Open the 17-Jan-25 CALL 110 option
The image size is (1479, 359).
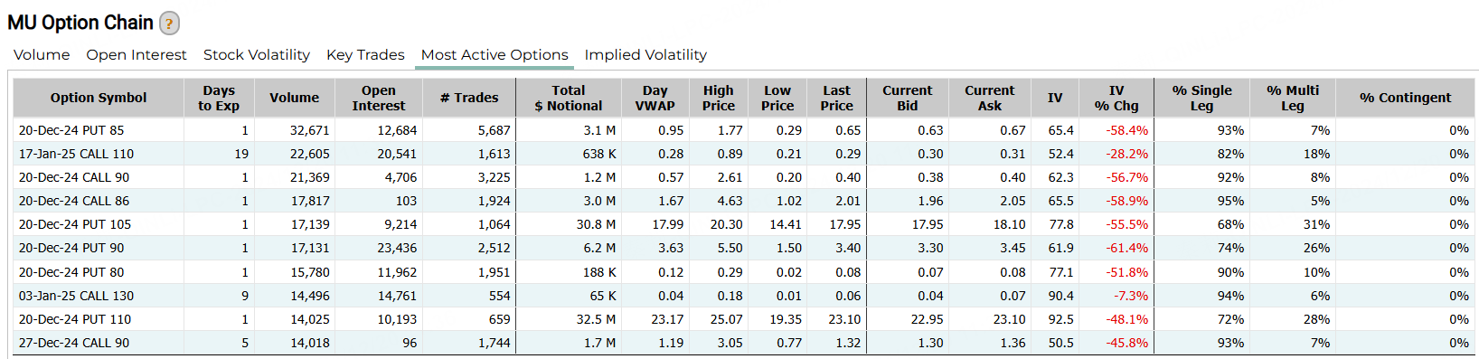coord(76,154)
